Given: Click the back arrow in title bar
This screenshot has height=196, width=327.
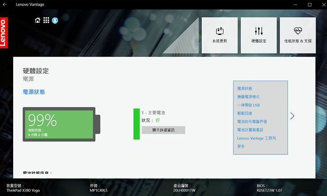Looking at the screenshot, I should (5, 5).
